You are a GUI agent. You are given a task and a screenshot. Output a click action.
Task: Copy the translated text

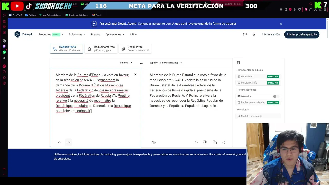coord(215,142)
